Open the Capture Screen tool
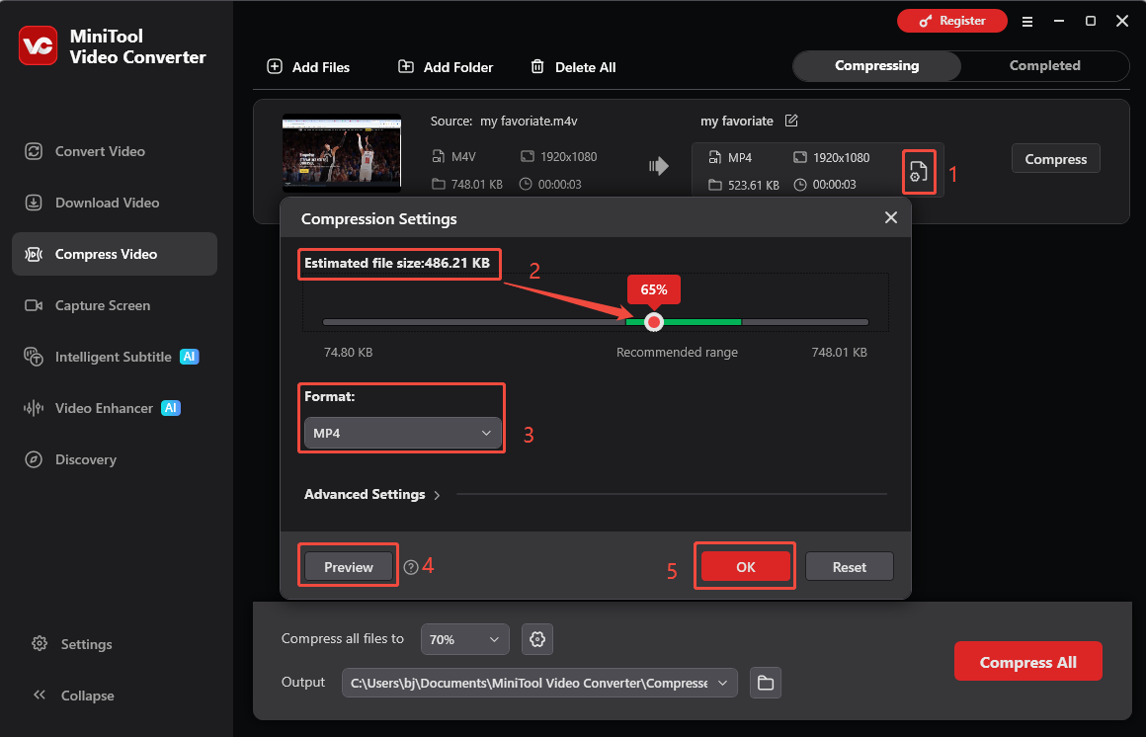This screenshot has height=737, width=1146. tap(114, 305)
